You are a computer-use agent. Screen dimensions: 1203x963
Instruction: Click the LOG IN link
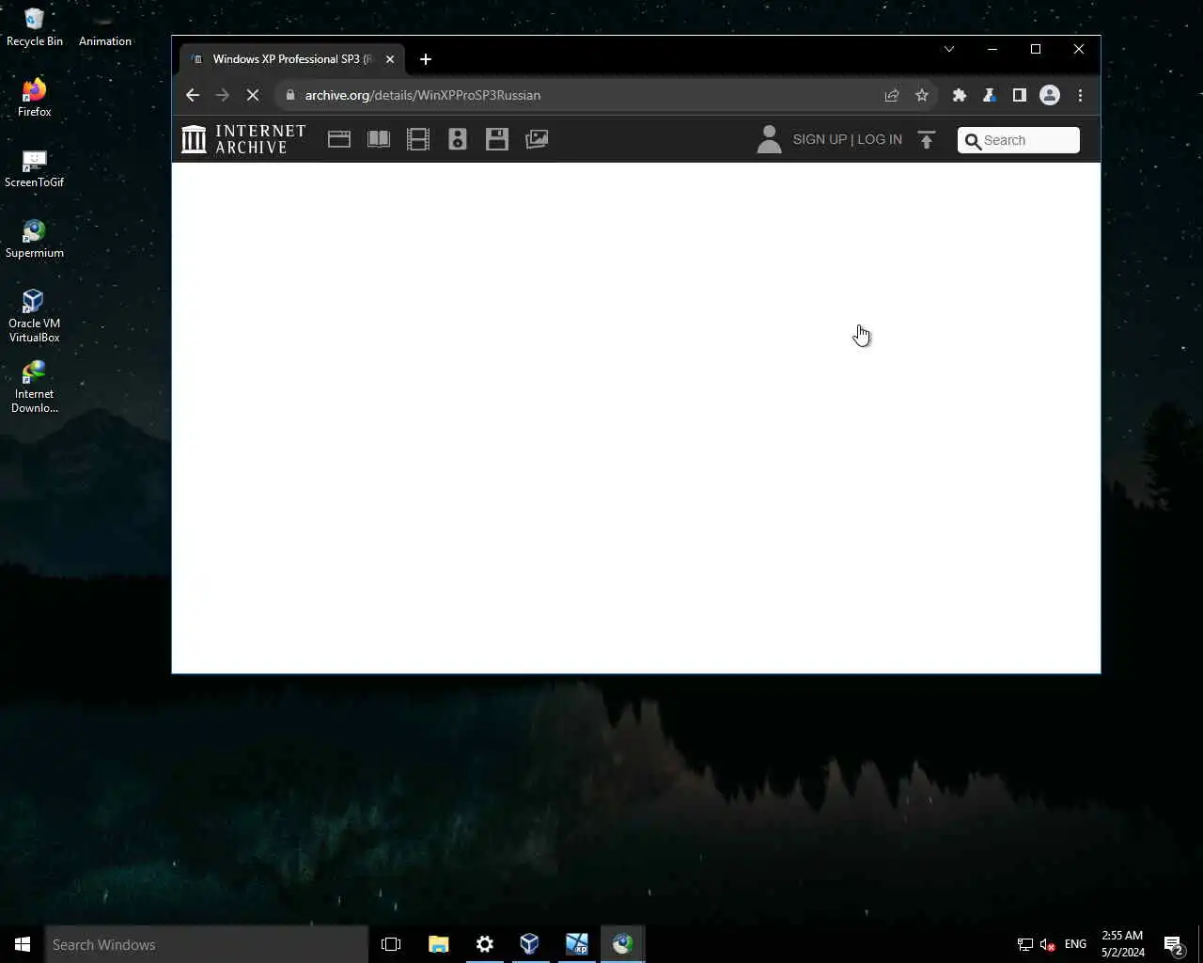pyautogui.click(x=880, y=139)
